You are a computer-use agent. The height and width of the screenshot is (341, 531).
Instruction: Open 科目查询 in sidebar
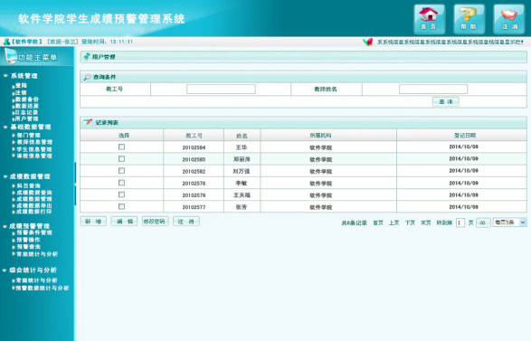click(x=28, y=186)
